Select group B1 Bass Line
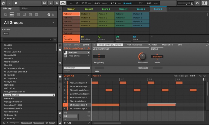Screen dimensions: 209x125 coord(89,38)
